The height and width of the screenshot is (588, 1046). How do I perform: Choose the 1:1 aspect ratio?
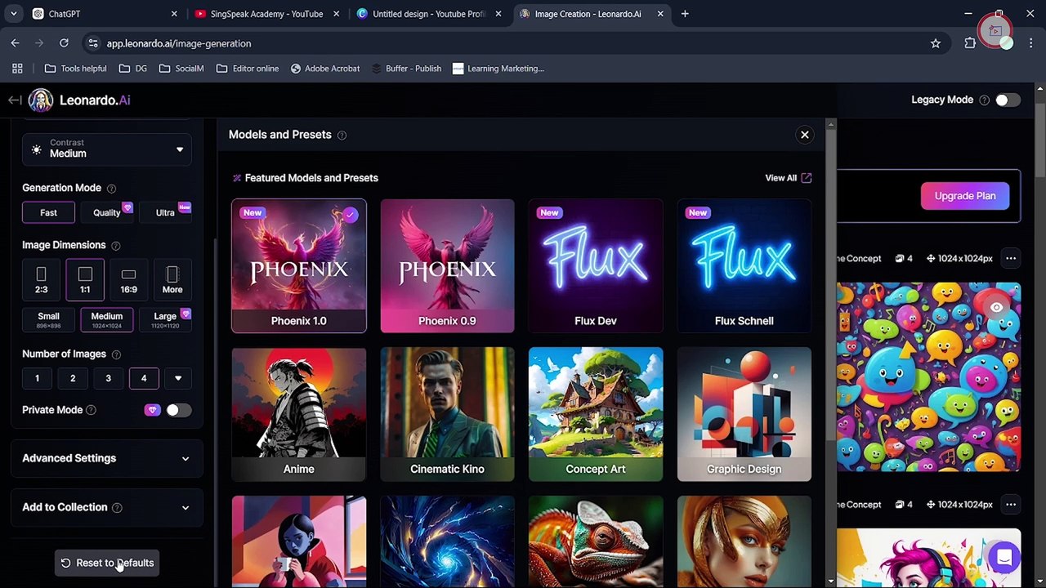85,279
